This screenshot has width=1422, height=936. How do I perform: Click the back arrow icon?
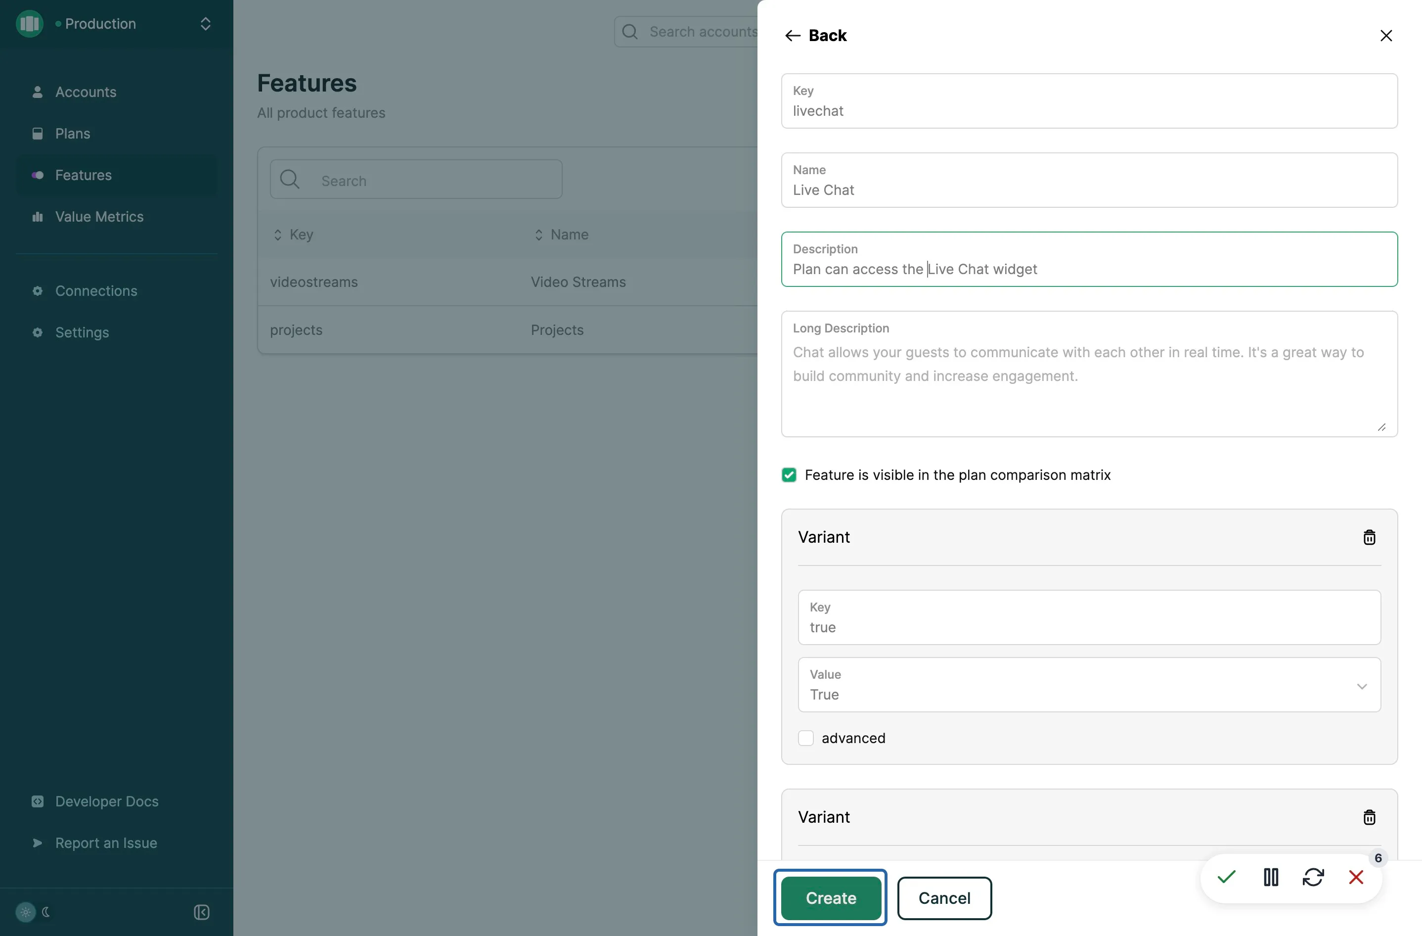click(792, 36)
